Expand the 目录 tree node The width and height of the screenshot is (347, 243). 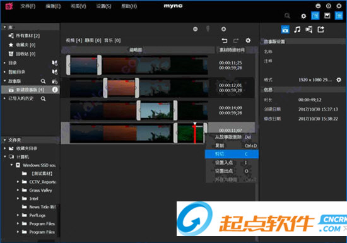point(4,63)
